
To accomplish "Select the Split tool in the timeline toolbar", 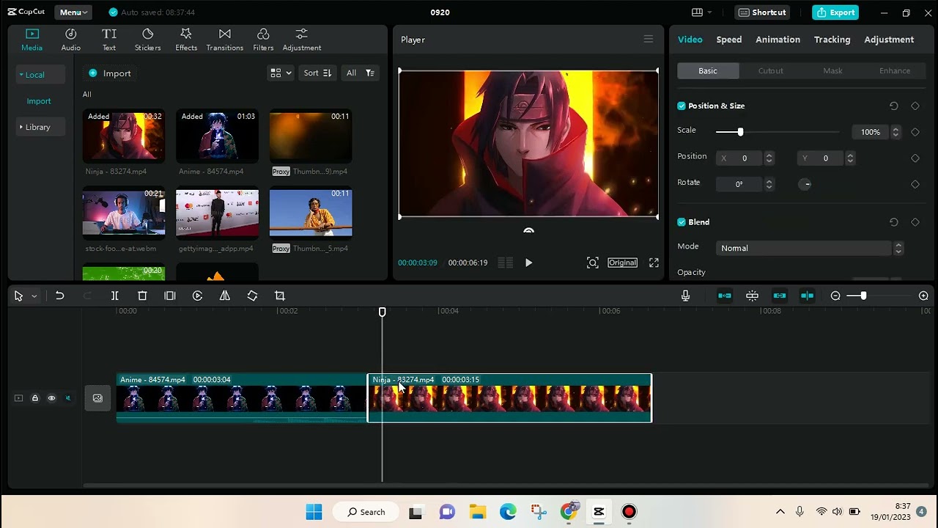I will pos(114,296).
